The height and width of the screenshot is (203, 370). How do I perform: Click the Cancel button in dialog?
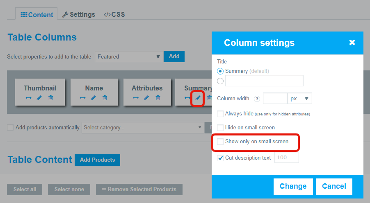coord(334,186)
